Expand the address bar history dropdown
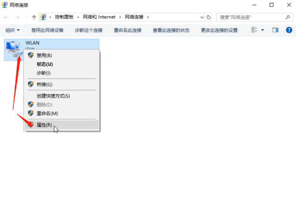 point(202,17)
